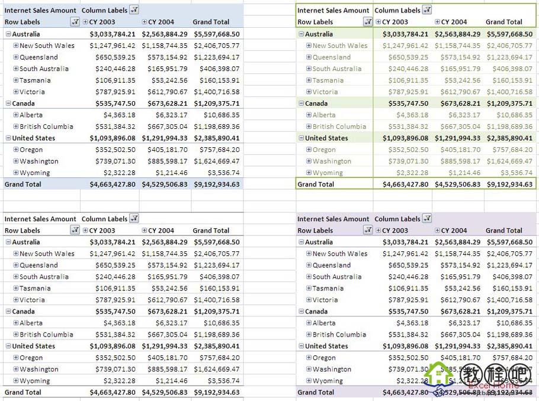
Task: Expand Oregon row in top-left blue table
Action: point(16,150)
